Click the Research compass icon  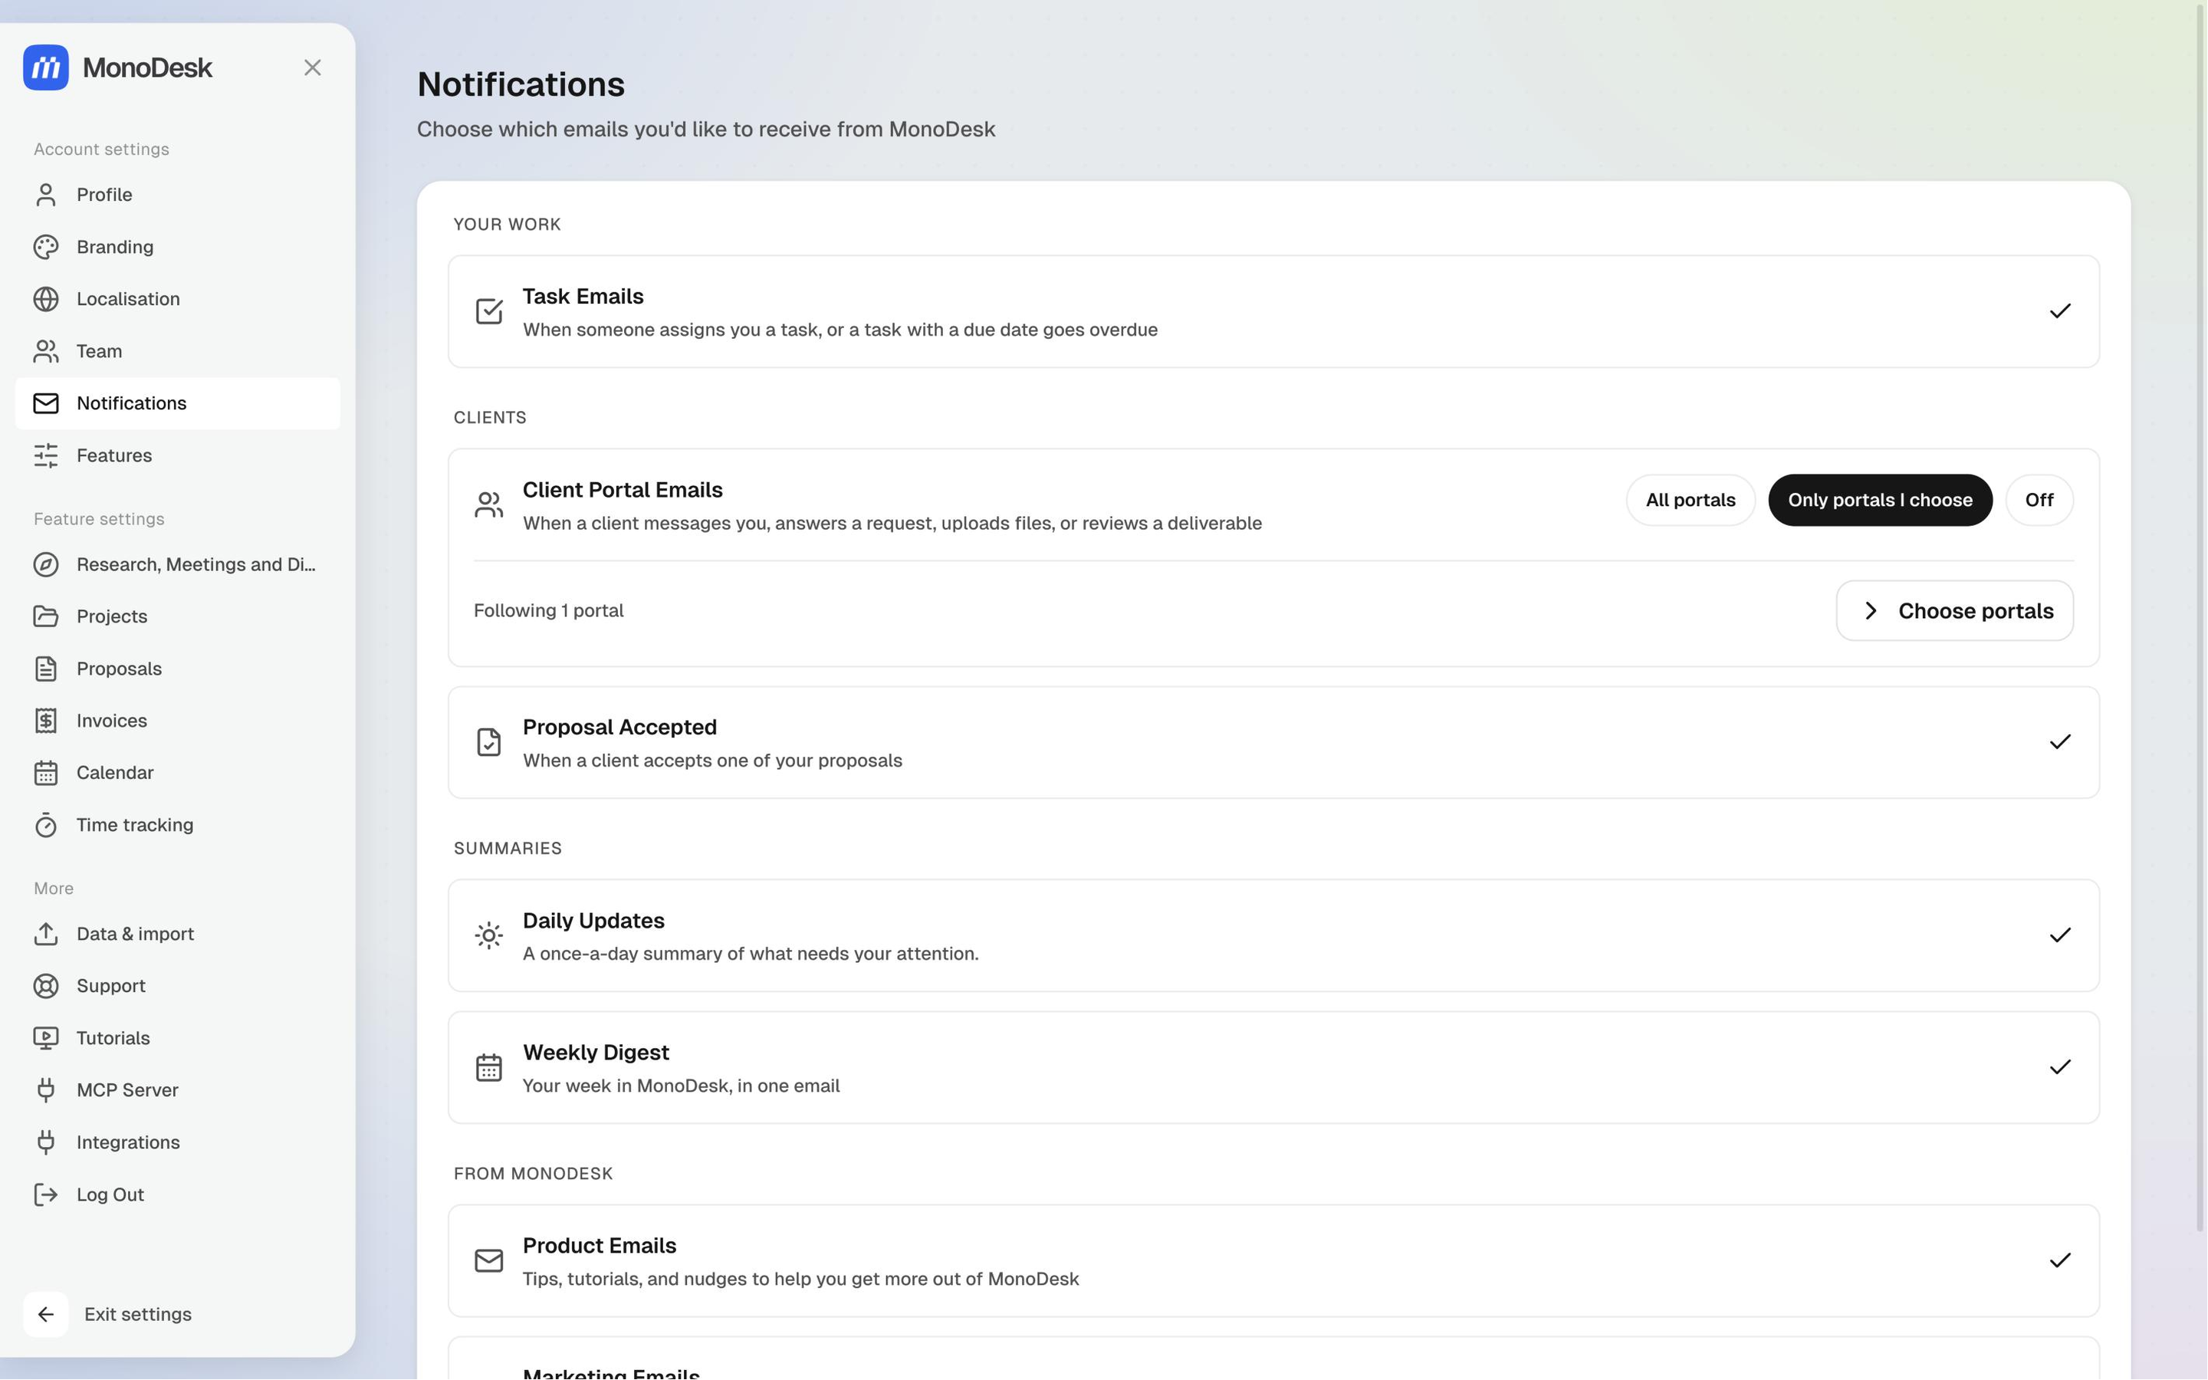(x=46, y=564)
